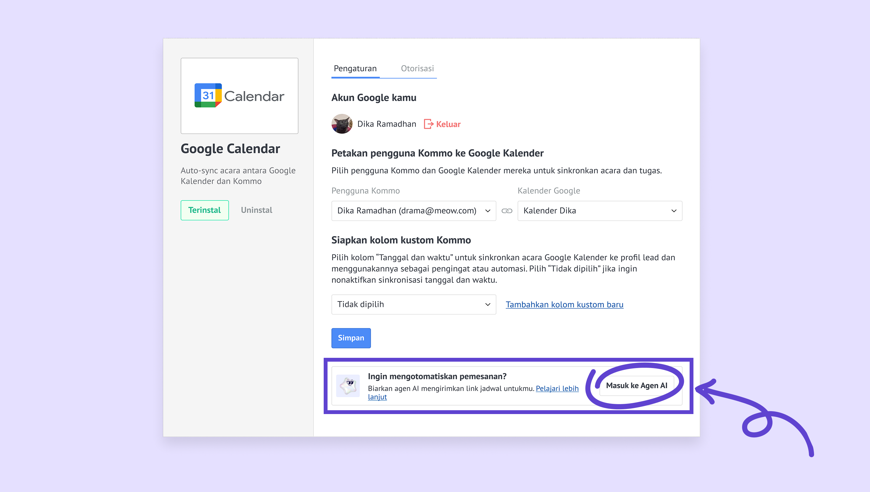Click the red Keluar logout icon
Image resolution: width=870 pixels, height=492 pixels.
[428, 124]
